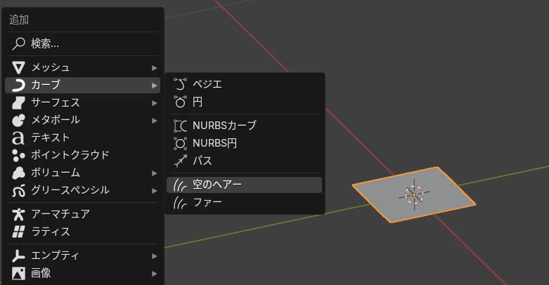Click the ファー fur icon
Image resolution: width=549 pixels, height=285 pixels.
pos(181,202)
